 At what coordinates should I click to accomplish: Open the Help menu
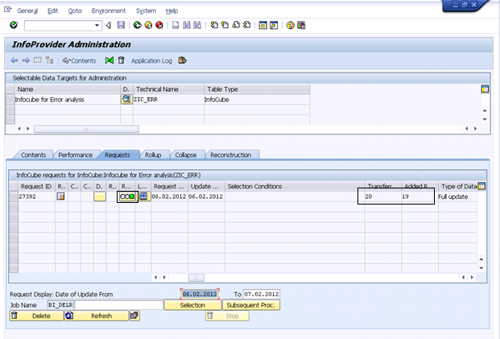[x=171, y=10]
